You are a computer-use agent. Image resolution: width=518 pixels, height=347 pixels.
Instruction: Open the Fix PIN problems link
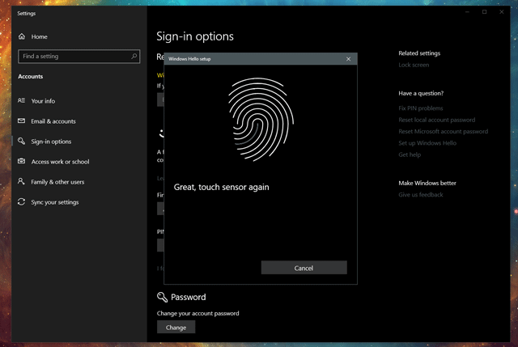point(421,108)
